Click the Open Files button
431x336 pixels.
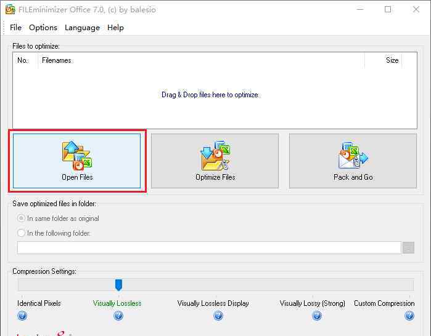[76, 161]
